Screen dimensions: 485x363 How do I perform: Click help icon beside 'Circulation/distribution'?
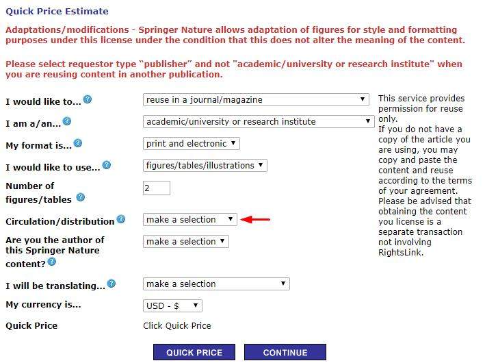pyautogui.click(x=121, y=220)
